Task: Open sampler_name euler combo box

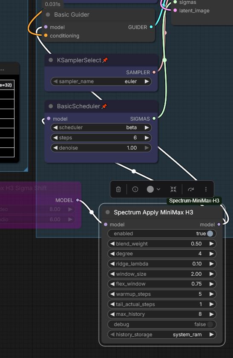Action: [x=101, y=81]
